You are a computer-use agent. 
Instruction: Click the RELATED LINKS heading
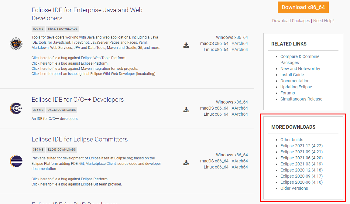(x=289, y=44)
